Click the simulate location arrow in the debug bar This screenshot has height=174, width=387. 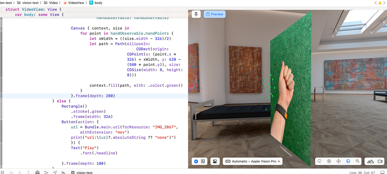coord(55,172)
